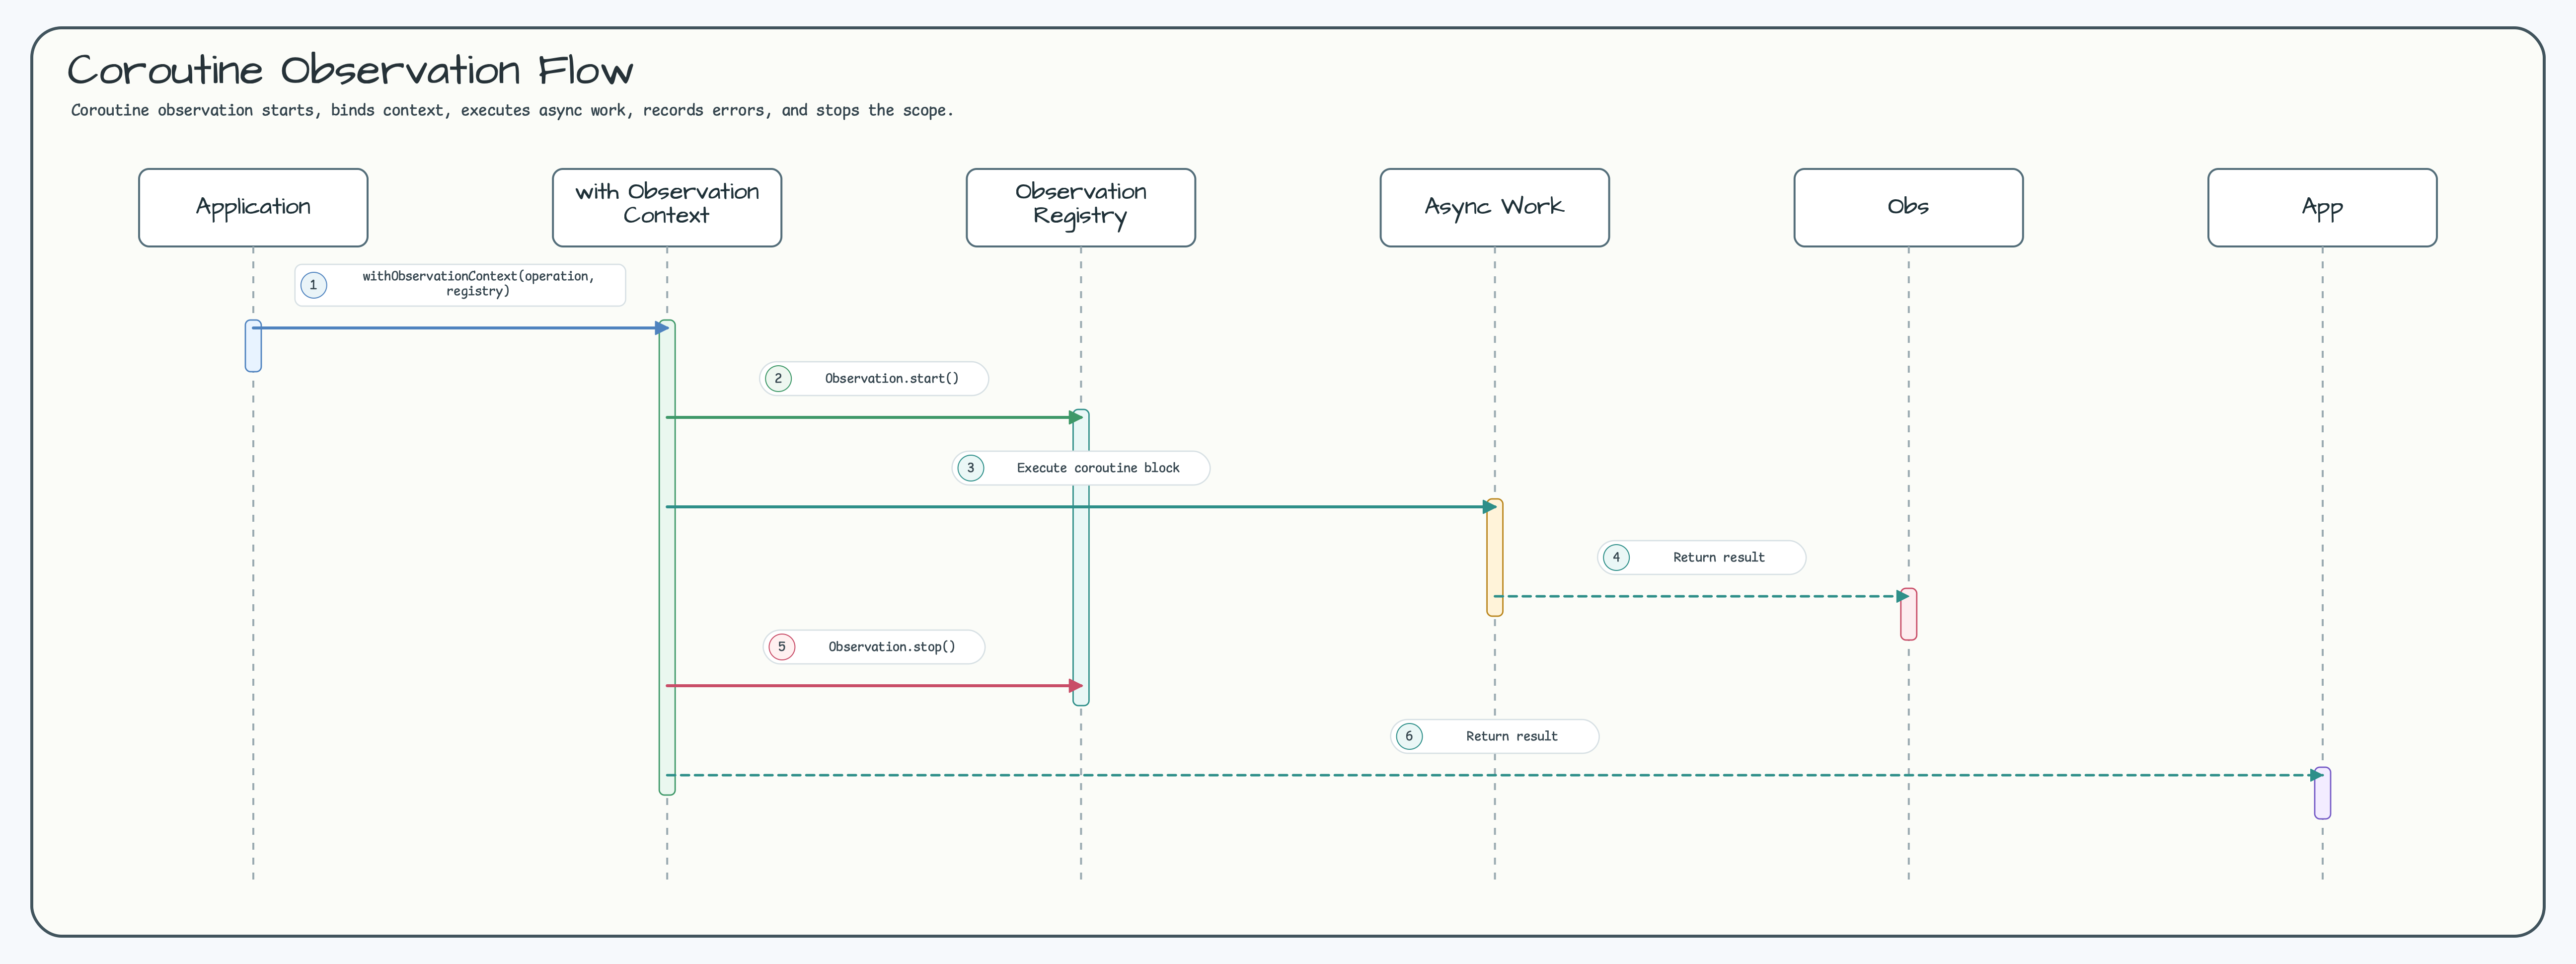Click step number 6 badge

click(1410, 736)
